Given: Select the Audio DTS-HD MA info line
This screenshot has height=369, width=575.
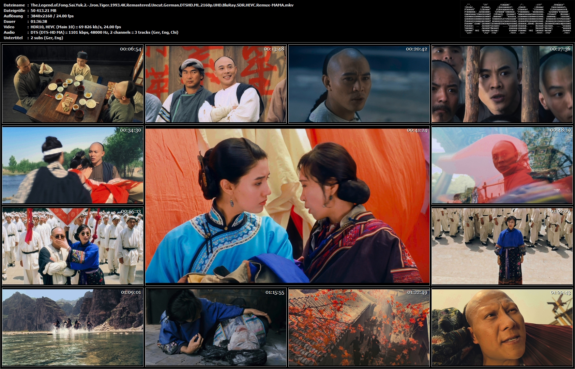Looking at the screenshot, I should pyautogui.click(x=104, y=32).
